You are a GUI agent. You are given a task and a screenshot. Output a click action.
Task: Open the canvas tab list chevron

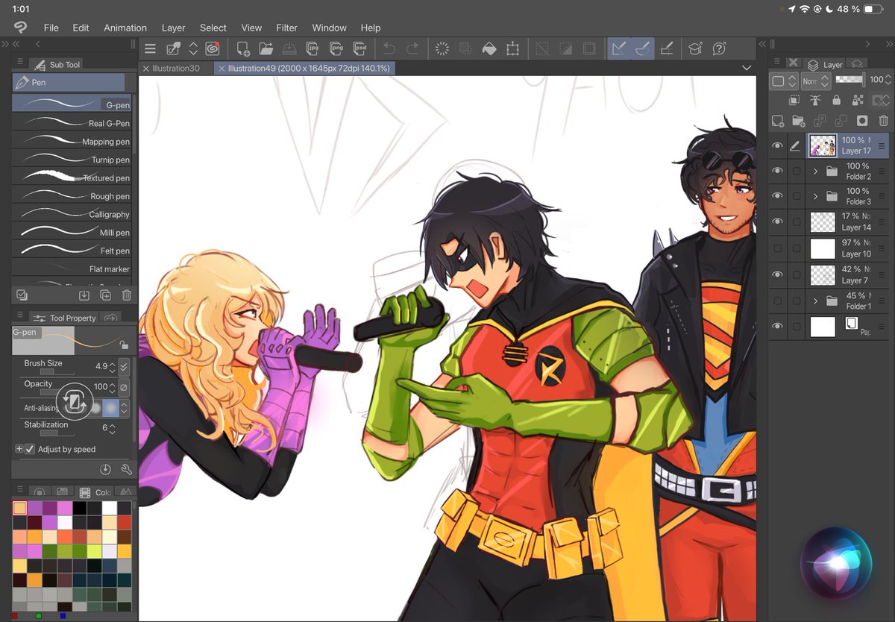pos(746,67)
